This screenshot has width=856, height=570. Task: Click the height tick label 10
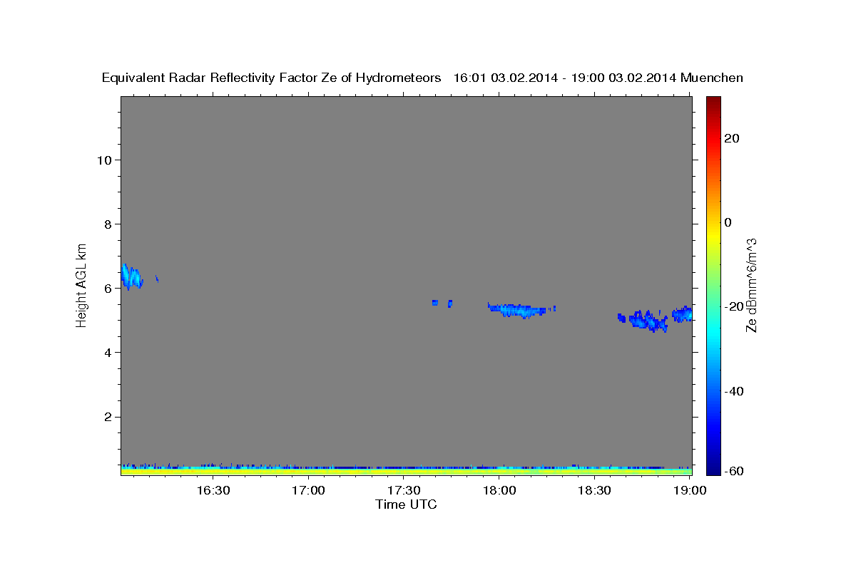click(x=103, y=160)
